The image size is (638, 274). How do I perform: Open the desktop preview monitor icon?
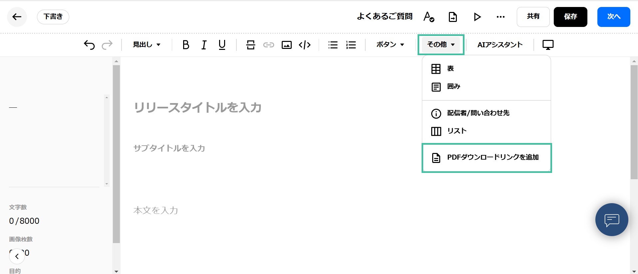[x=548, y=45]
